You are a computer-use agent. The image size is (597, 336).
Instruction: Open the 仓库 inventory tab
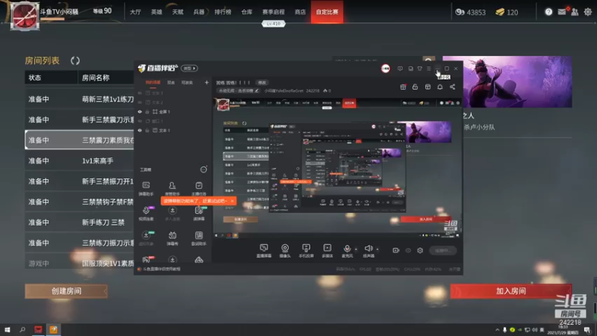pos(247,12)
